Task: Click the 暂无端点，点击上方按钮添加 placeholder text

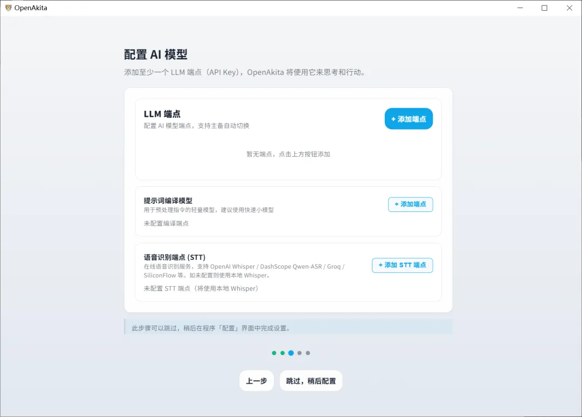Action: coord(288,154)
